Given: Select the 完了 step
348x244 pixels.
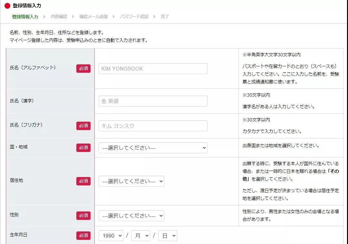Looking at the screenshot, I should click(x=165, y=17).
